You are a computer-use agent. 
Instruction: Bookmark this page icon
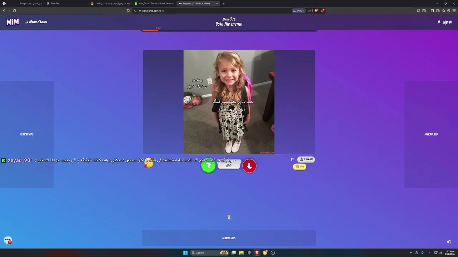click(128, 11)
